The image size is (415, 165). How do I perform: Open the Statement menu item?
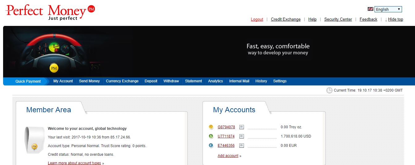click(x=194, y=81)
